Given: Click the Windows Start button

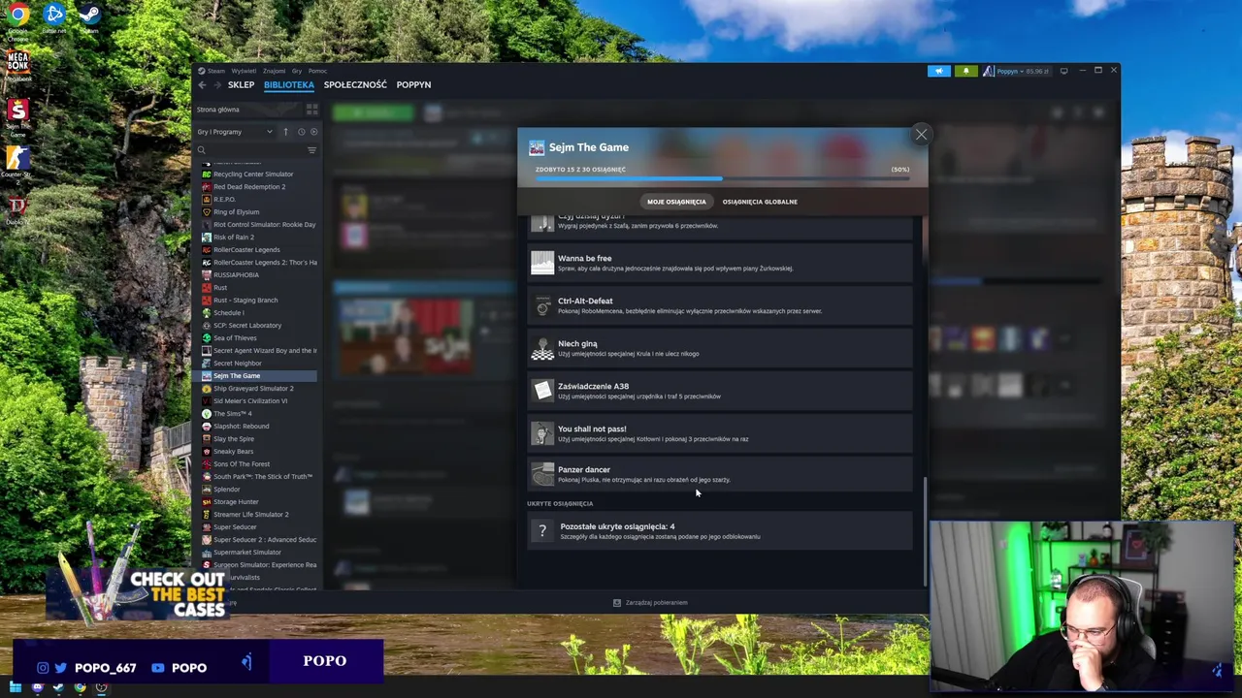Looking at the screenshot, I should pyautogui.click(x=16, y=687).
